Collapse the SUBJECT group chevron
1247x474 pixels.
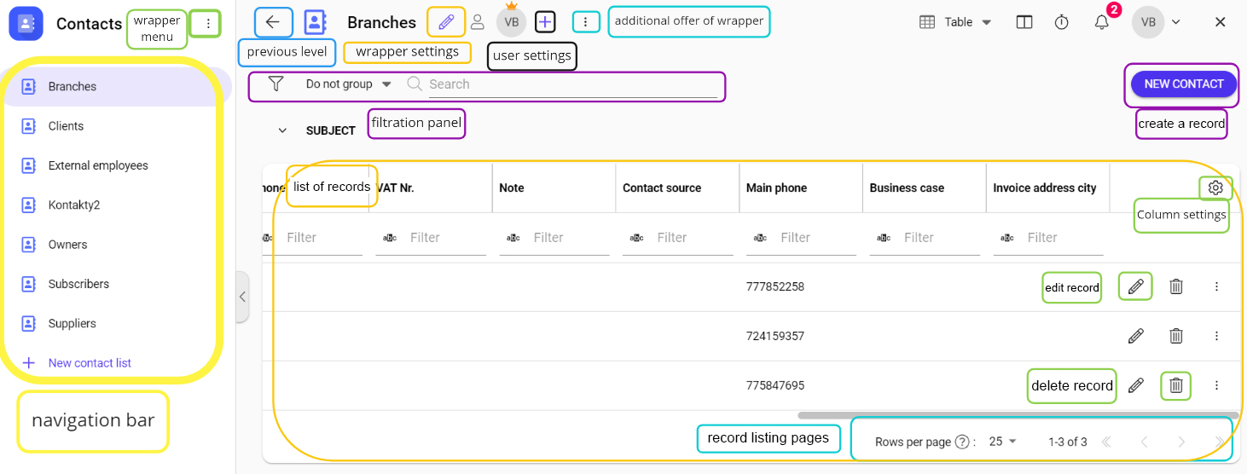(282, 130)
